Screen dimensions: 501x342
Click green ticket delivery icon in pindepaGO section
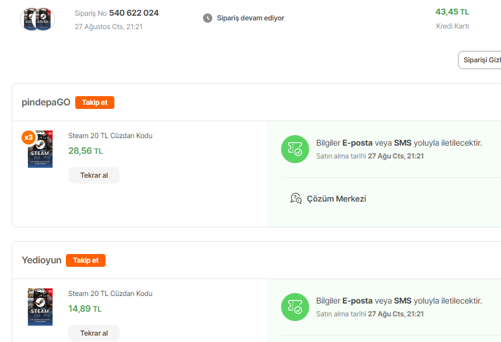[x=295, y=149]
